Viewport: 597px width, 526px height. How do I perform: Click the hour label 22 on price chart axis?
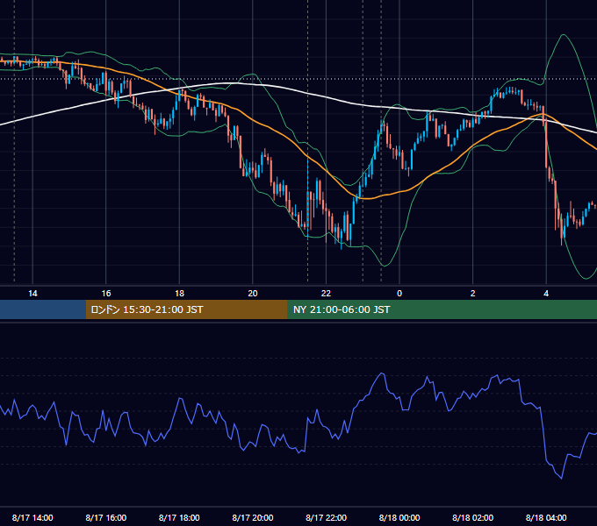[x=326, y=294]
